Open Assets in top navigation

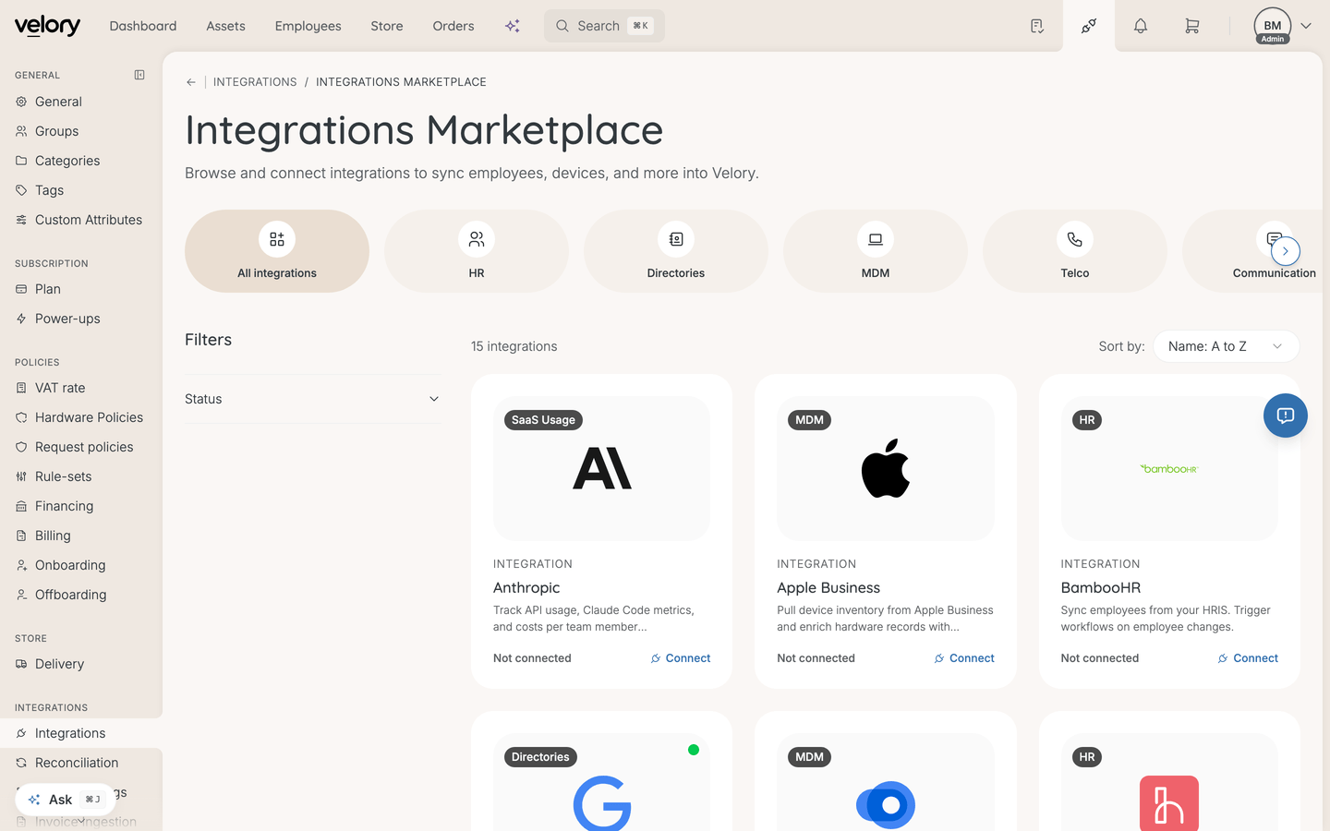(225, 26)
